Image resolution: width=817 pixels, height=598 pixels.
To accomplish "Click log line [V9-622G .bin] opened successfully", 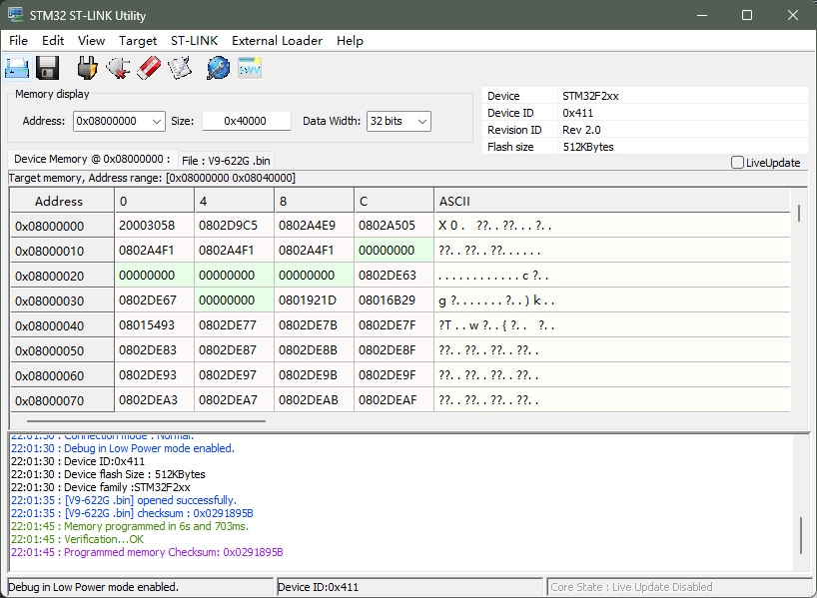I will [124, 500].
